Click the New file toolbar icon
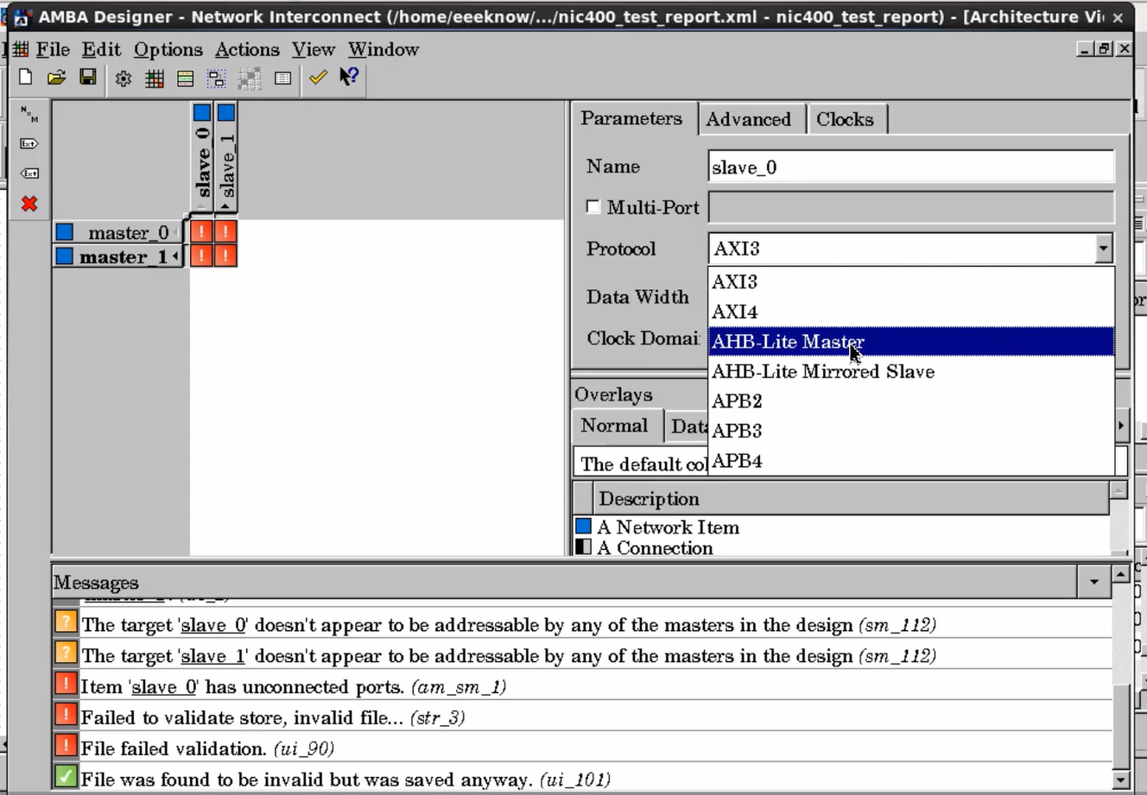This screenshot has height=795, width=1147. 26,78
